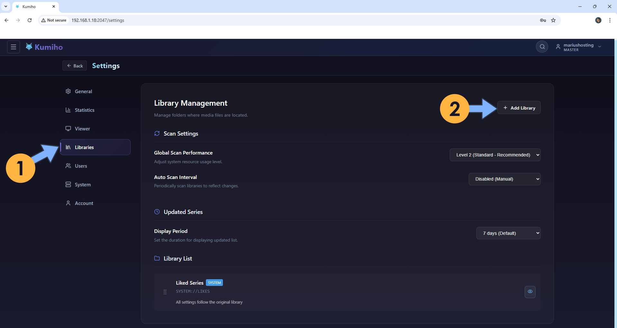Select the Statistics sidebar icon

click(x=68, y=110)
